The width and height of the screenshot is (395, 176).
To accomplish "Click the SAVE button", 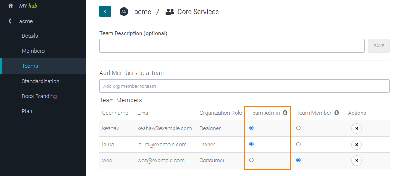I will click(x=379, y=46).
